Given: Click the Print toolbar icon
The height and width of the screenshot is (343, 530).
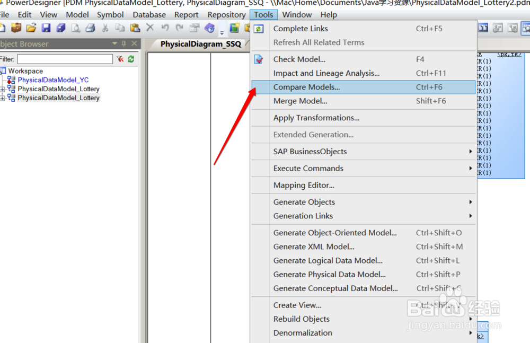Looking at the screenshot, I should pos(90,28).
